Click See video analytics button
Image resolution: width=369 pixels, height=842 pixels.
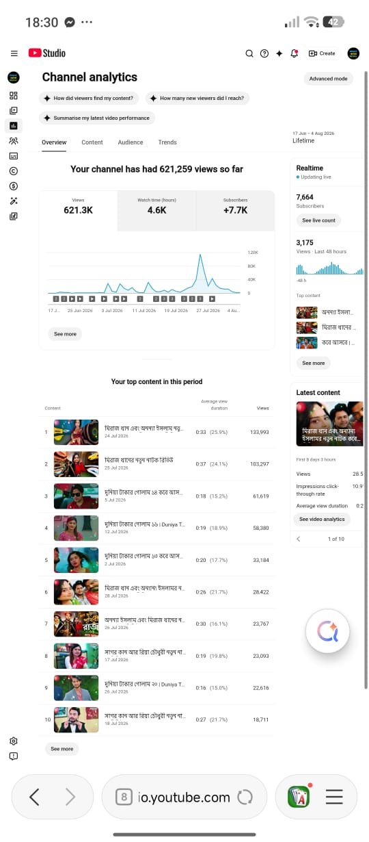pyautogui.click(x=323, y=520)
